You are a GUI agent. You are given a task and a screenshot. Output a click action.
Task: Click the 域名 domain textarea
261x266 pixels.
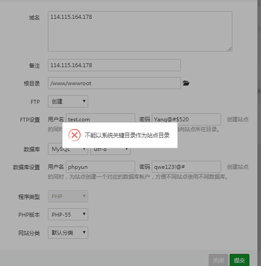140,31
